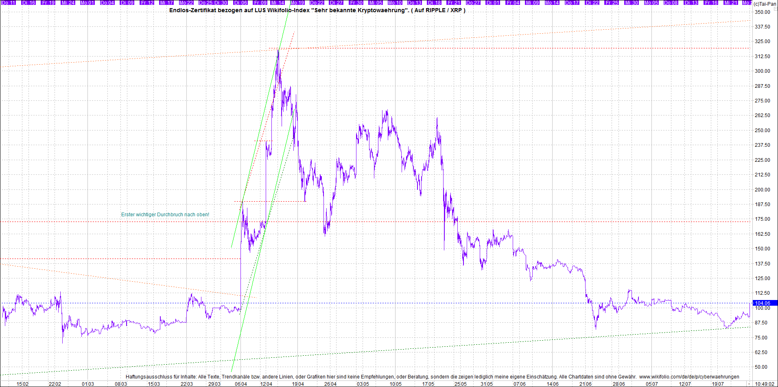Viewport: 778px width, 387px height.
Task: Click 'Erster wichtiger Durchbruch nach oben!' annotation
Action: coord(165,214)
